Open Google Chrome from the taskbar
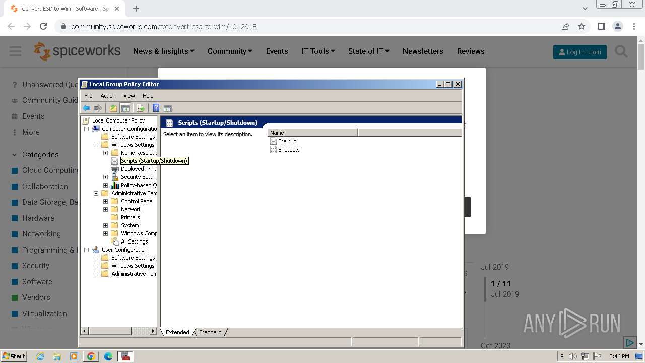The image size is (645, 363). point(91,356)
